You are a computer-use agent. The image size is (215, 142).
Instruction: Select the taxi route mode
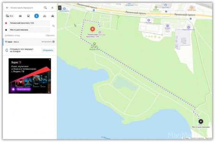[x=53, y=16]
